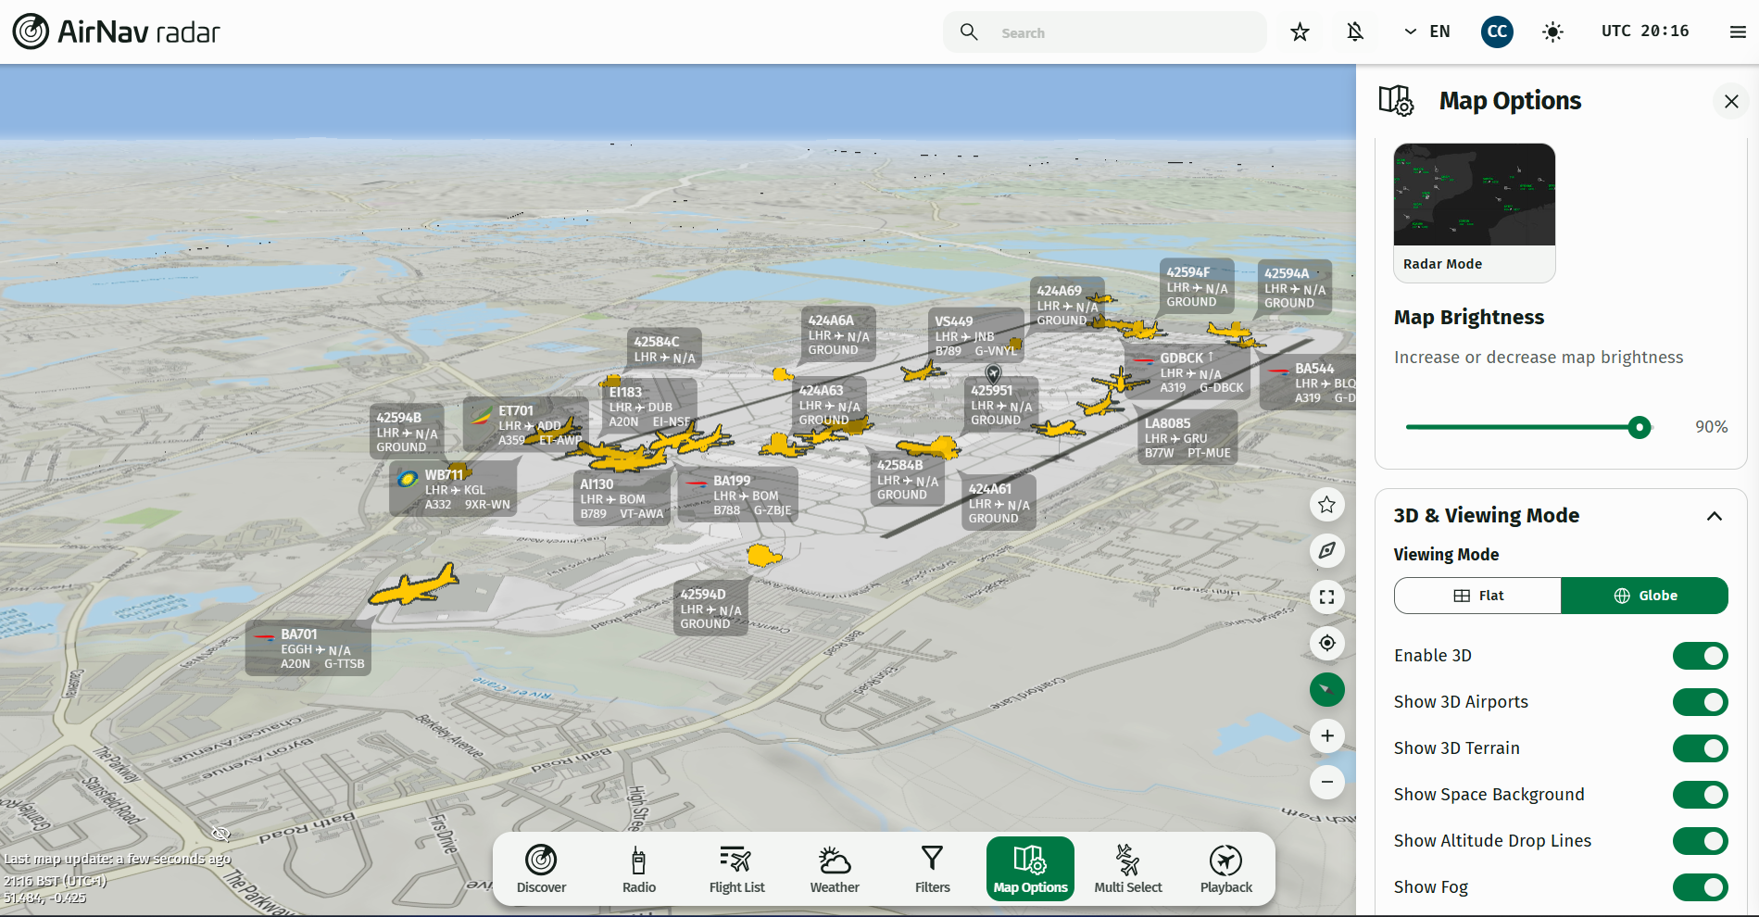Image resolution: width=1759 pixels, height=917 pixels.
Task: Activate Multi Select mode
Action: (x=1128, y=869)
